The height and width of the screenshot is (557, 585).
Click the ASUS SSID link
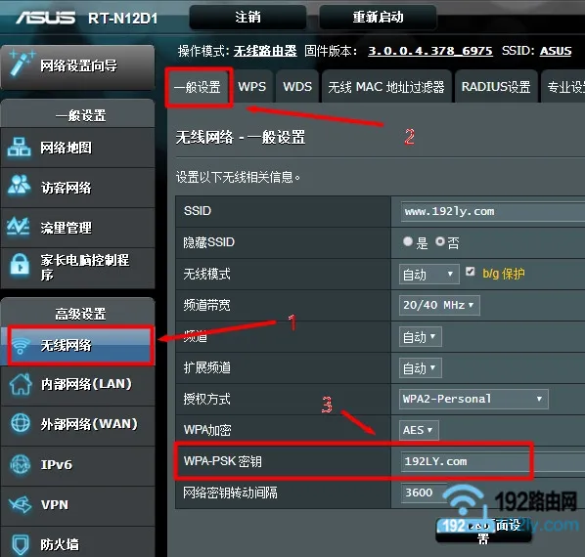click(556, 51)
